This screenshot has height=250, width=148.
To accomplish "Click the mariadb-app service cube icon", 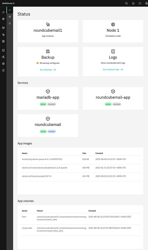I will coord(48,91).
